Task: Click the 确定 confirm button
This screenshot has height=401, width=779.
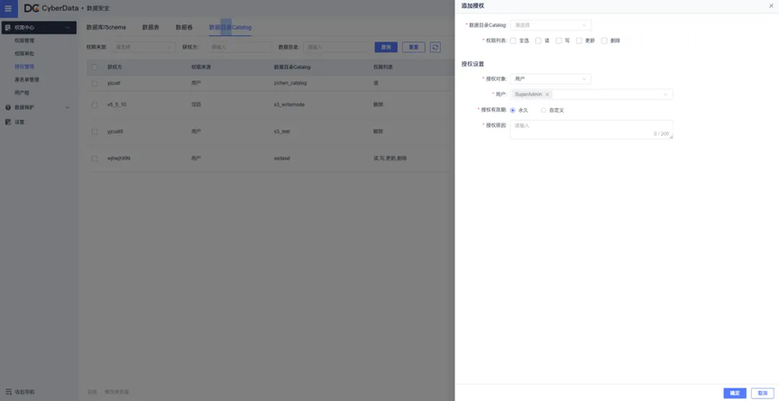Action: click(735, 393)
